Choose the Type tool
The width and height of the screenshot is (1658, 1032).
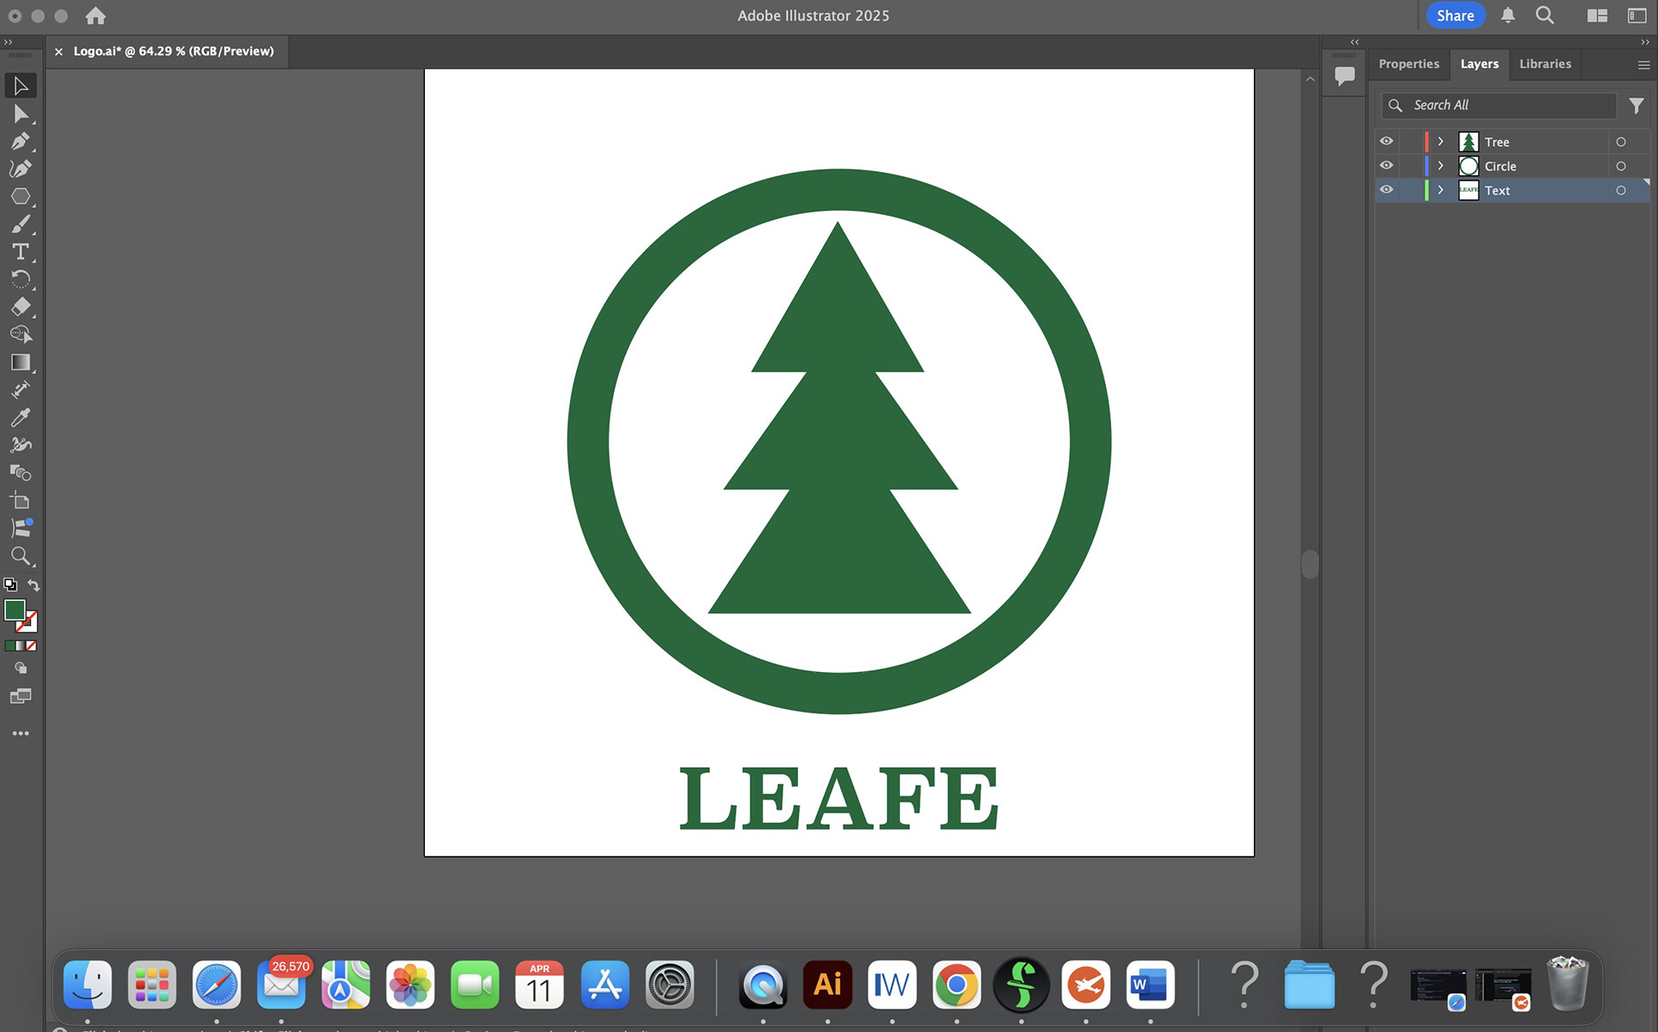point(21,251)
